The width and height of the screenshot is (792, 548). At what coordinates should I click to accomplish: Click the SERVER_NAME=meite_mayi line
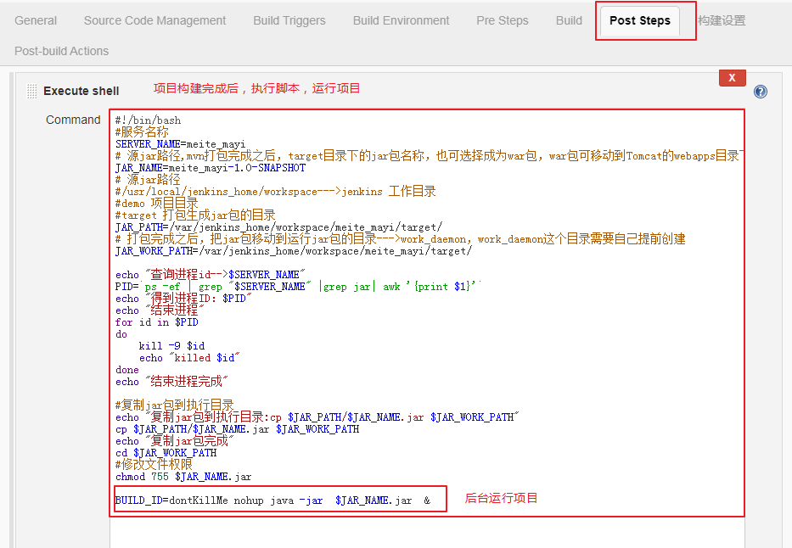[180, 144]
